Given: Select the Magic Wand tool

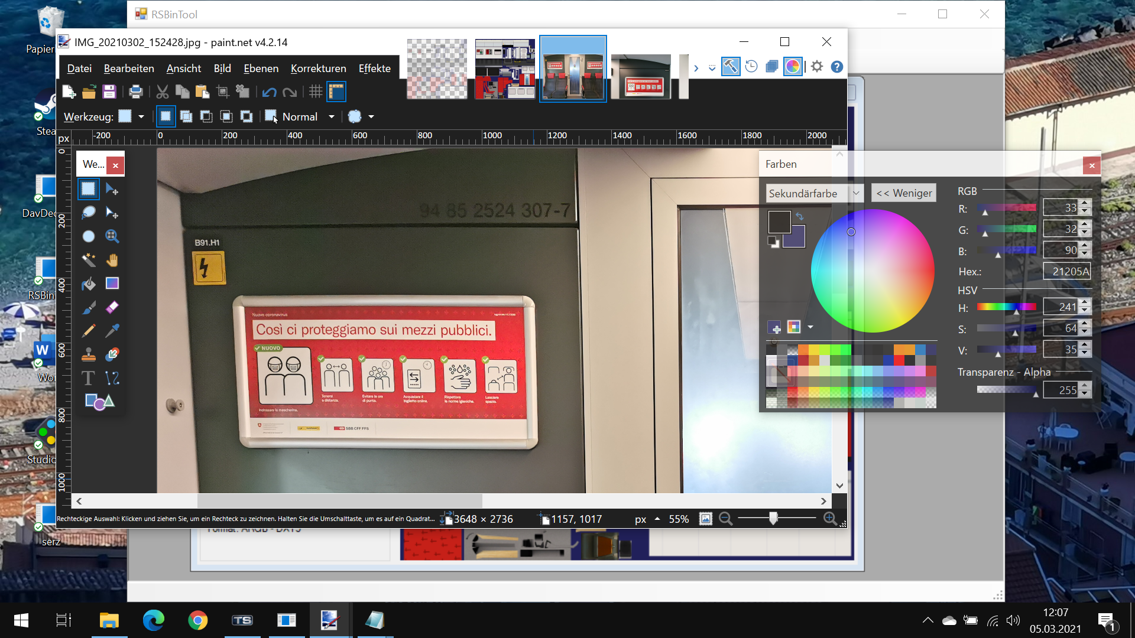Looking at the screenshot, I should point(89,260).
